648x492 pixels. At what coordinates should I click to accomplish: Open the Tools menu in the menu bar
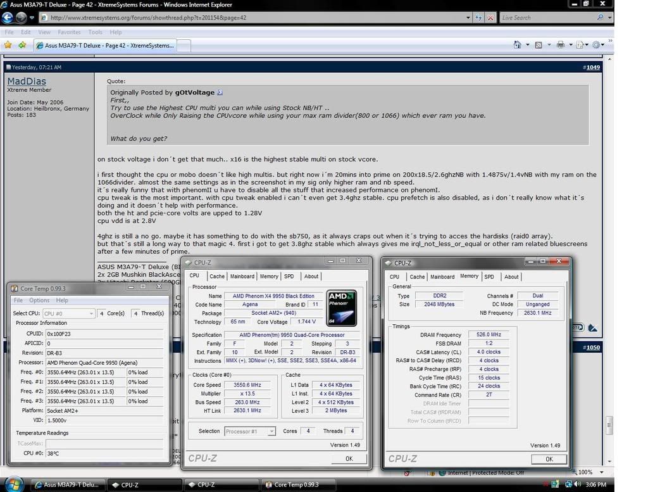click(x=95, y=32)
